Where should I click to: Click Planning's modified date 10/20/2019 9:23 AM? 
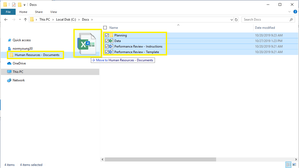pyautogui.click(x=269, y=35)
